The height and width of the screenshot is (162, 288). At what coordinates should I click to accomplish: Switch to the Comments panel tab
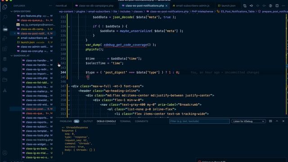141,121
